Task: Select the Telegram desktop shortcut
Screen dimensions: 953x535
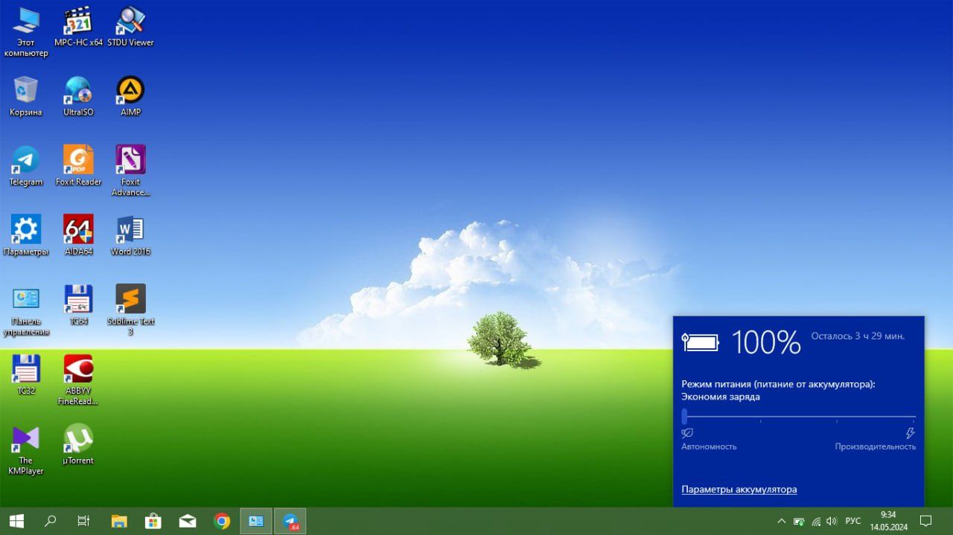Action: pos(26,167)
